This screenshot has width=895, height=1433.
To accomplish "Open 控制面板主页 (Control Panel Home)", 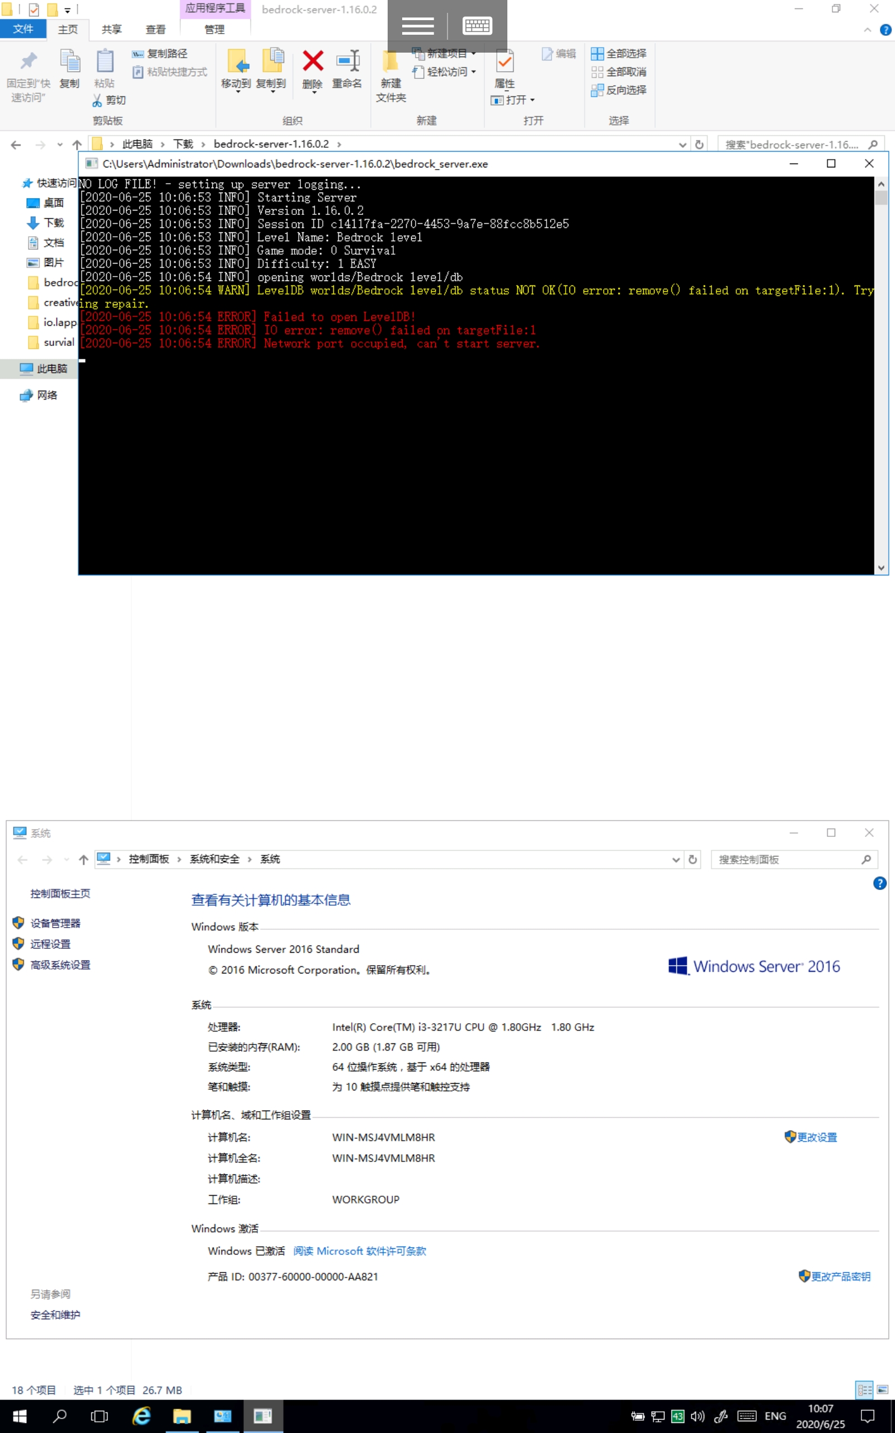I will click(x=60, y=893).
